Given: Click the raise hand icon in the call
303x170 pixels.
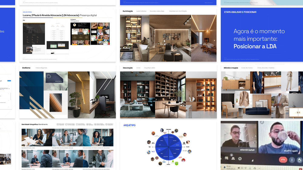Looking at the screenshot, I should (300, 160).
